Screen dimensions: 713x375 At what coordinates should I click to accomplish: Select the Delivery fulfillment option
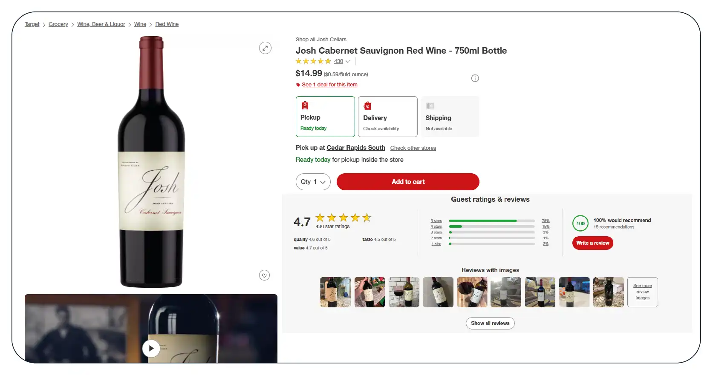(x=387, y=117)
